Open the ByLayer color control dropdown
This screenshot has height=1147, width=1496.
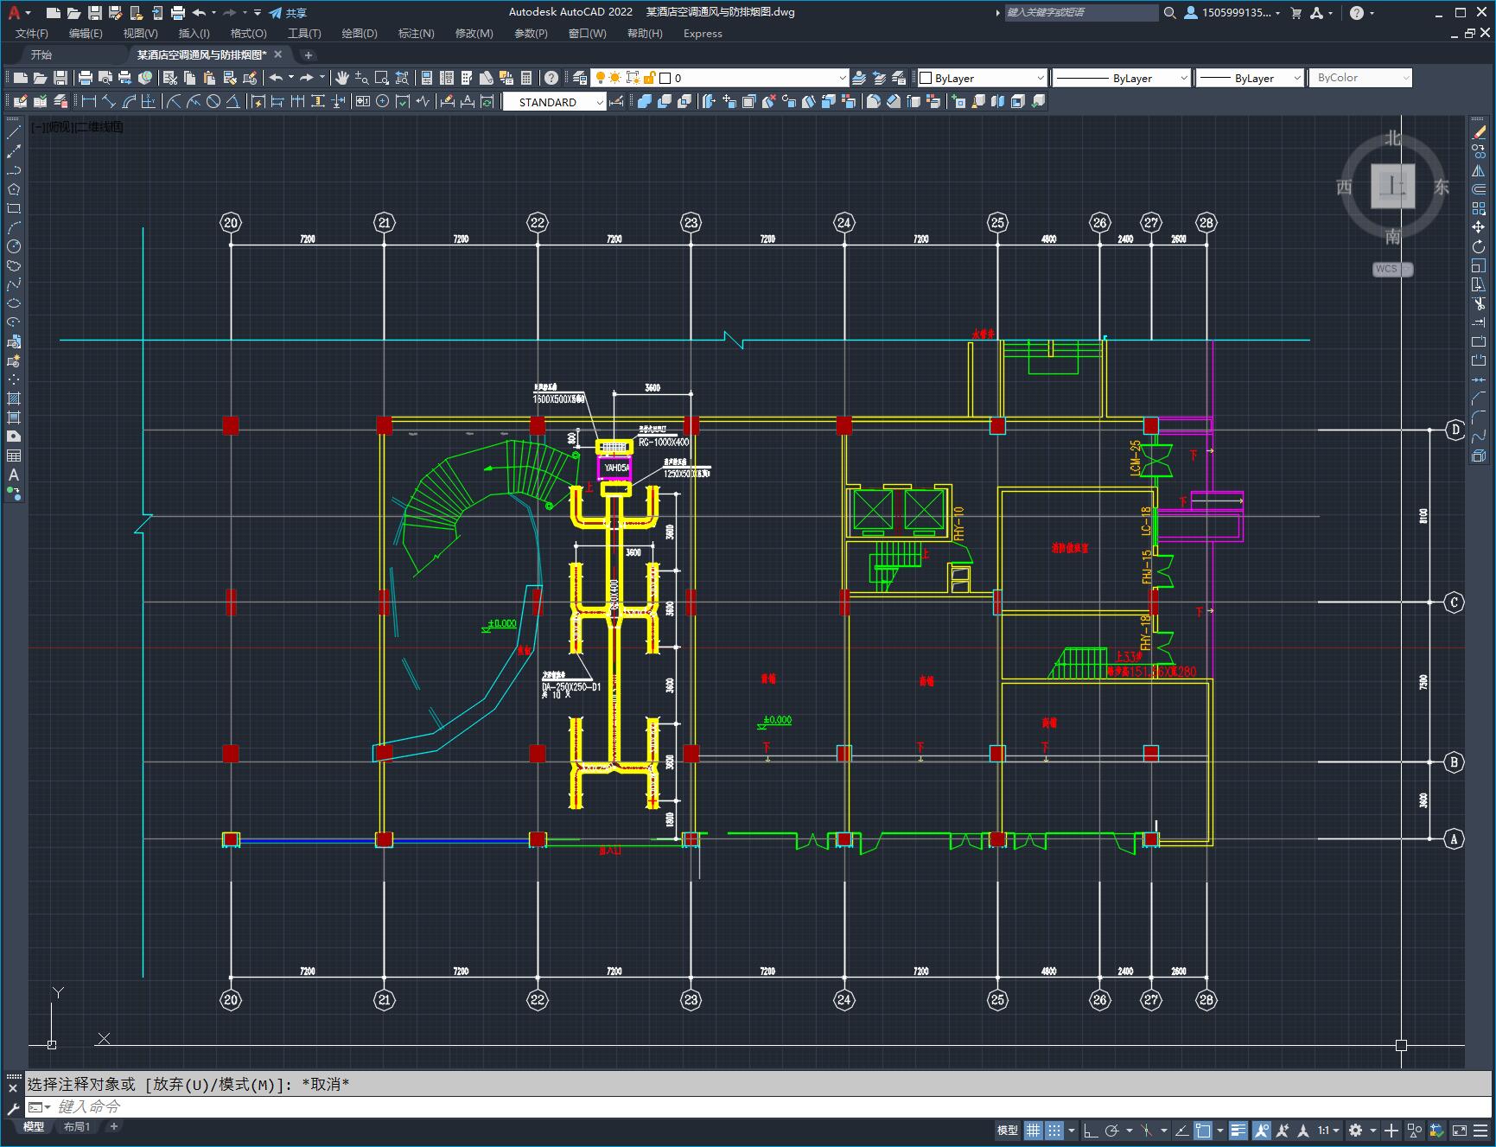(1040, 78)
